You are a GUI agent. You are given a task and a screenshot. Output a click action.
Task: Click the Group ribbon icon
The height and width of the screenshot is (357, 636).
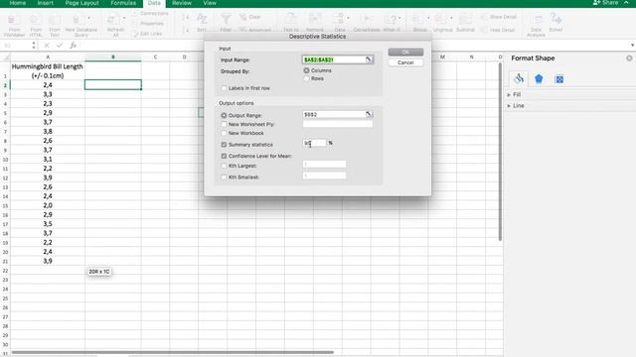417,19
